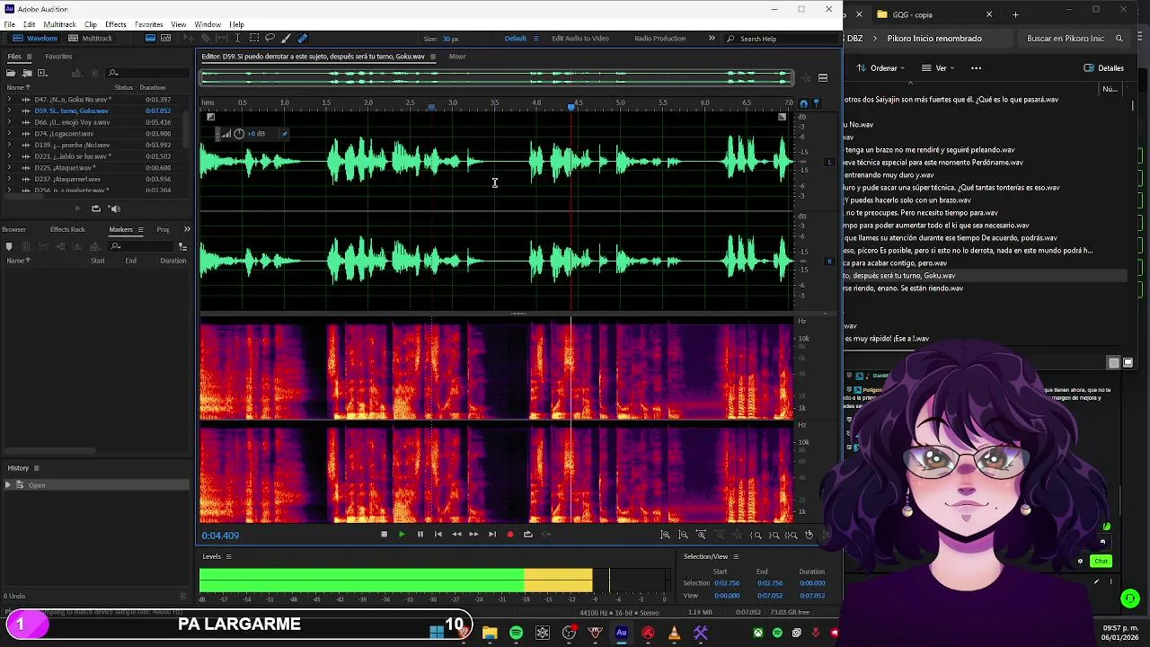The height and width of the screenshot is (647, 1150).
Task: Select the D74 ¡Logacom!.wav file
Action: coord(63,134)
